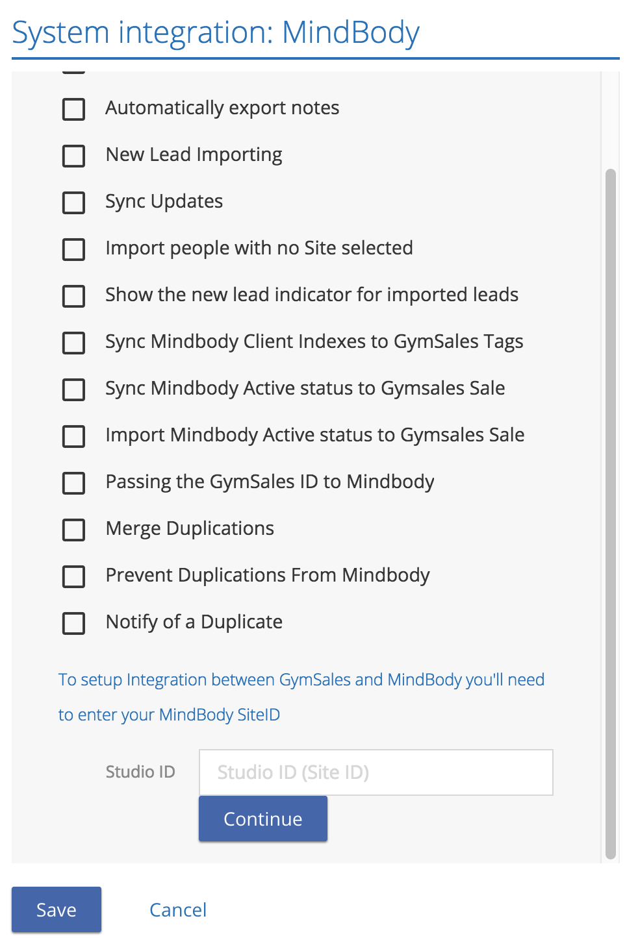Enable Import people with no Site selected
This screenshot has width=638, height=949.
73,249
